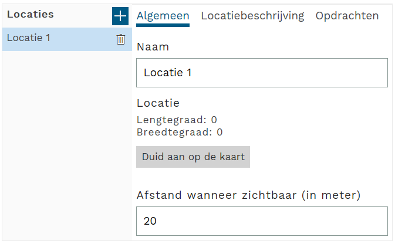Go to the Opdrachten tab
Viewport: 395px width, 244px height.
click(347, 16)
